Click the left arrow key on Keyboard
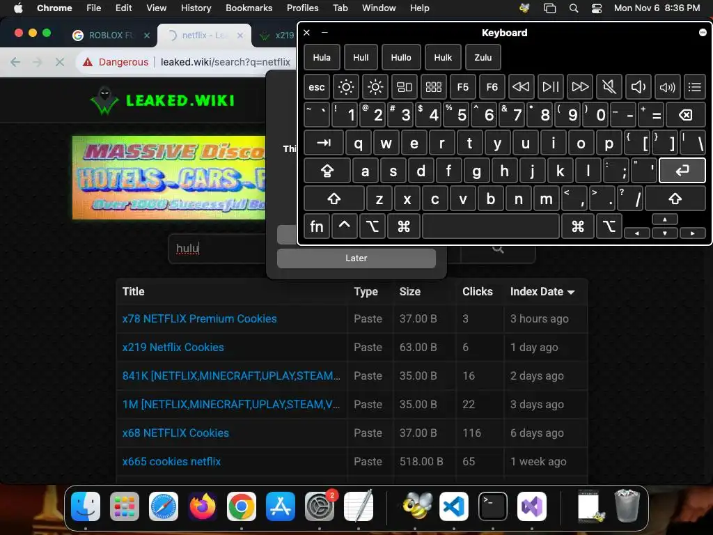Screen dimensions: 713x535 tap(636, 233)
